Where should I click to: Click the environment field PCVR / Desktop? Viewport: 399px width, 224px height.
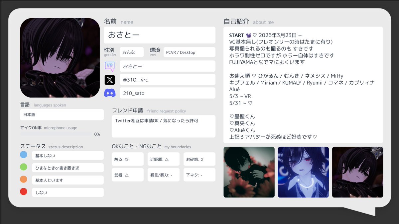(190, 52)
